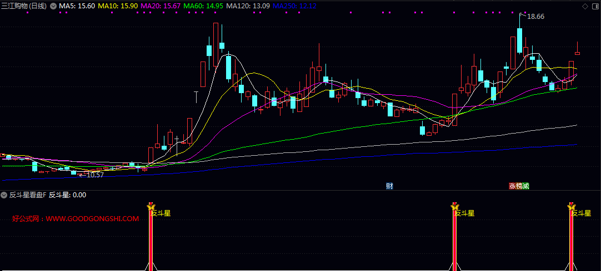Click the red 涨 marker badge
601x271 pixels.
pyautogui.click(x=512, y=186)
